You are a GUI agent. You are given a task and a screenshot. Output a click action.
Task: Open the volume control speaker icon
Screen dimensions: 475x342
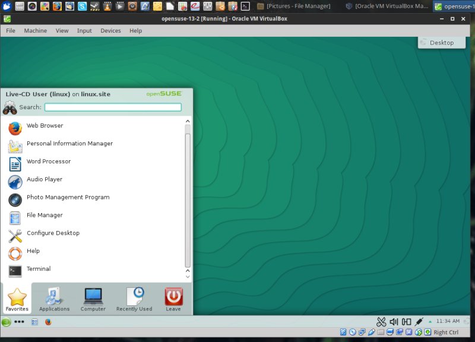393,321
